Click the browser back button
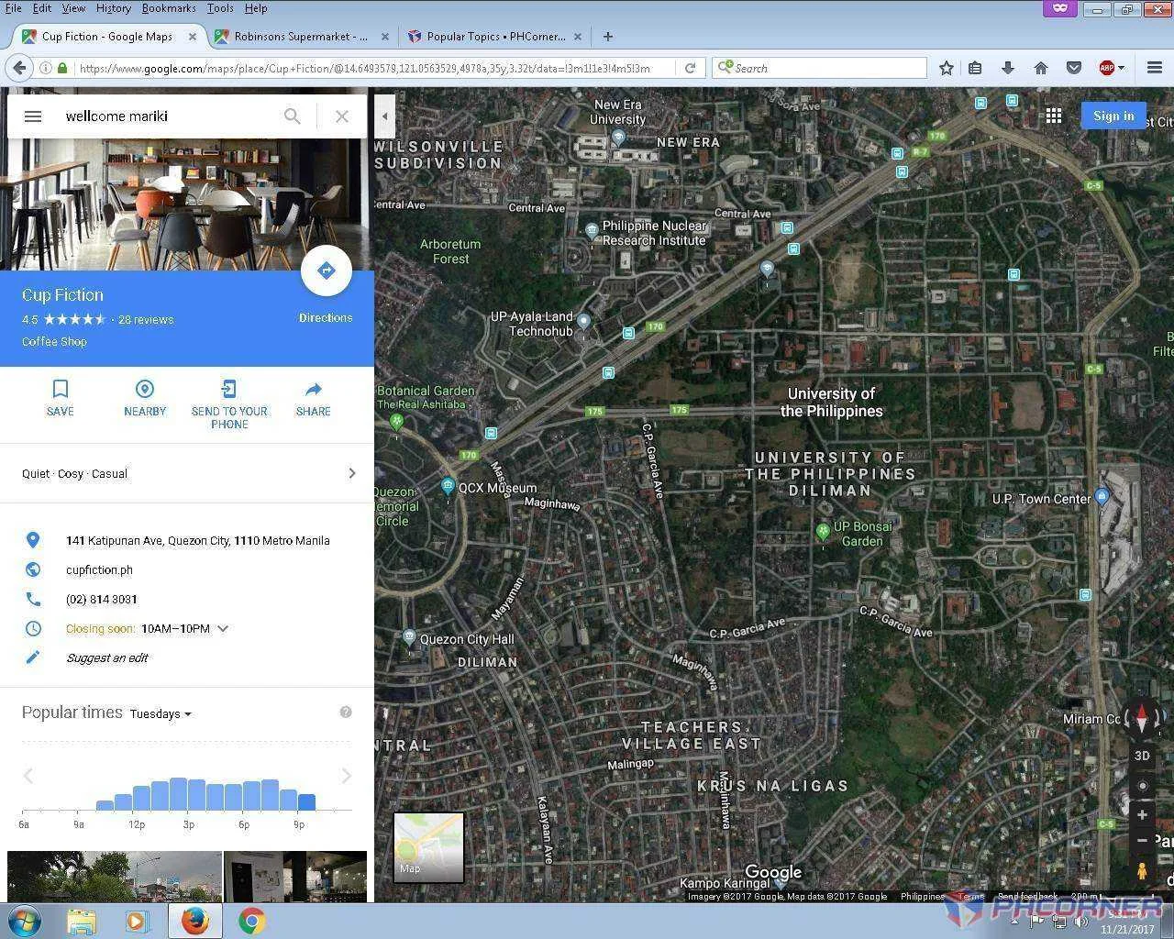This screenshot has height=939, width=1174. coord(19,68)
